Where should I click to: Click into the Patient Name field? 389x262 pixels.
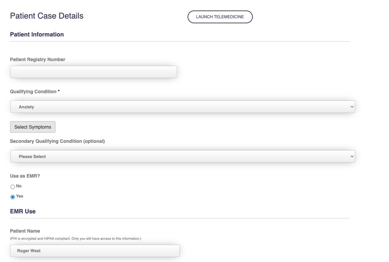(x=95, y=251)
